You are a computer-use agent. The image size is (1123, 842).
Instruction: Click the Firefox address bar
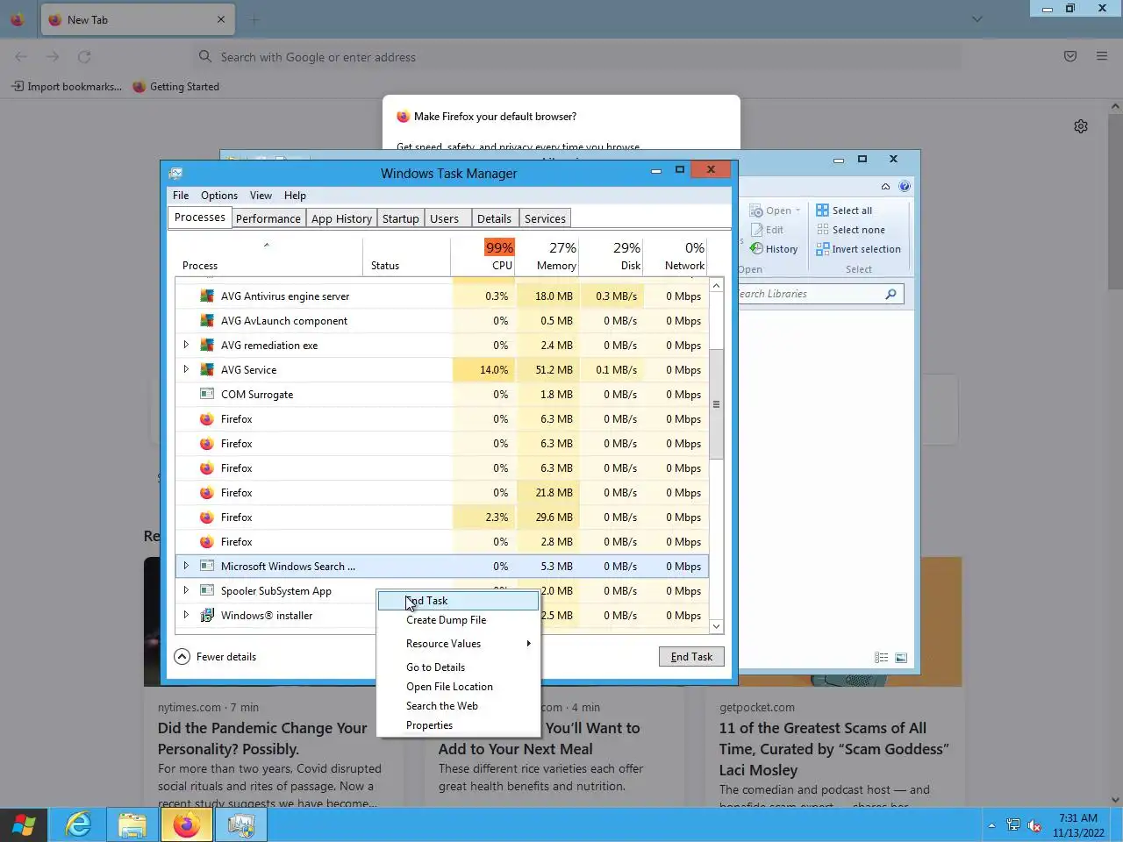click(x=577, y=57)
